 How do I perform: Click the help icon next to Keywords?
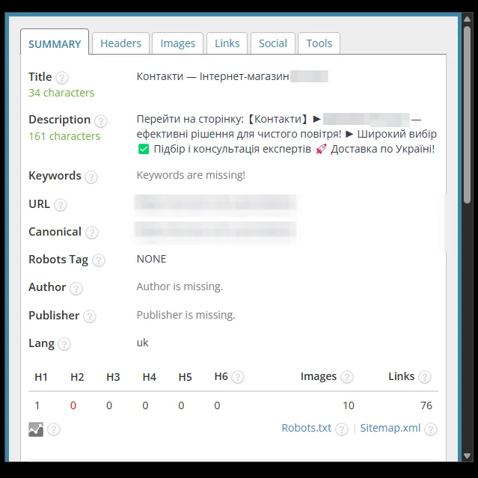point(91,177)
